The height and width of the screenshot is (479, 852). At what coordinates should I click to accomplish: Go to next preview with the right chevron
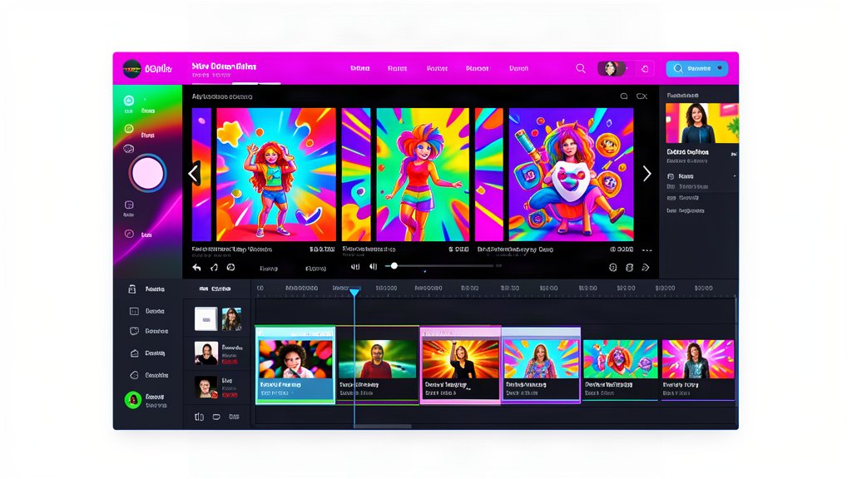coord(646,174)
